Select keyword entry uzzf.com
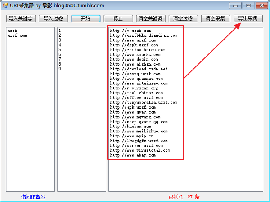 [17, 35]
